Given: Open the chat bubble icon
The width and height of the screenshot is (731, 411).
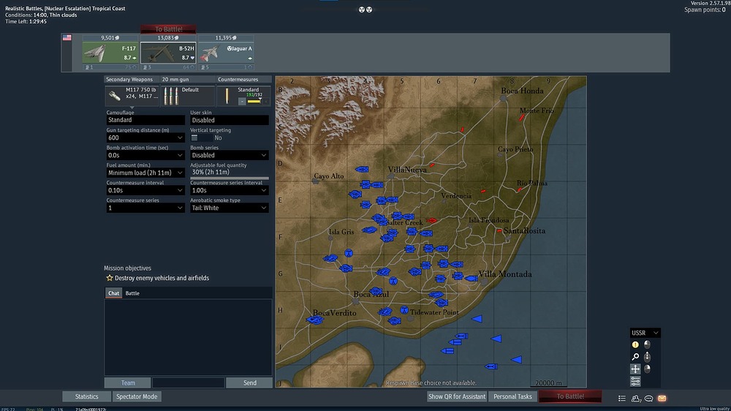Looking at the screenshot, I should click(648, 399).
